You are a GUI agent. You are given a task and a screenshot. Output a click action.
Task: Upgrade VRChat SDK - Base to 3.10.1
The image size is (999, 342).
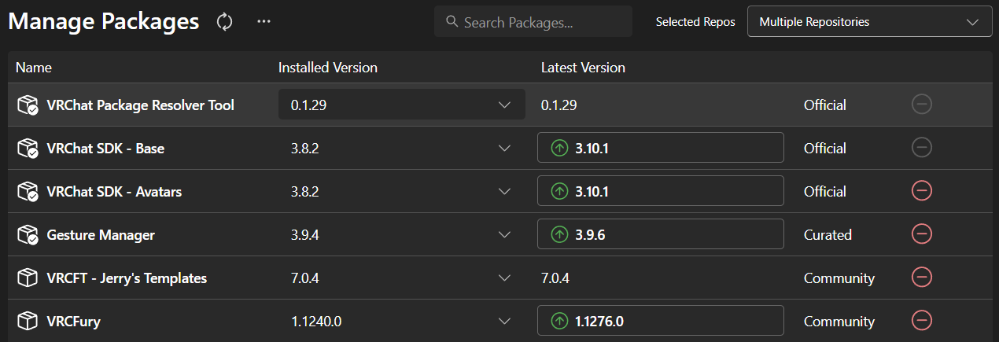pos(660,148)
